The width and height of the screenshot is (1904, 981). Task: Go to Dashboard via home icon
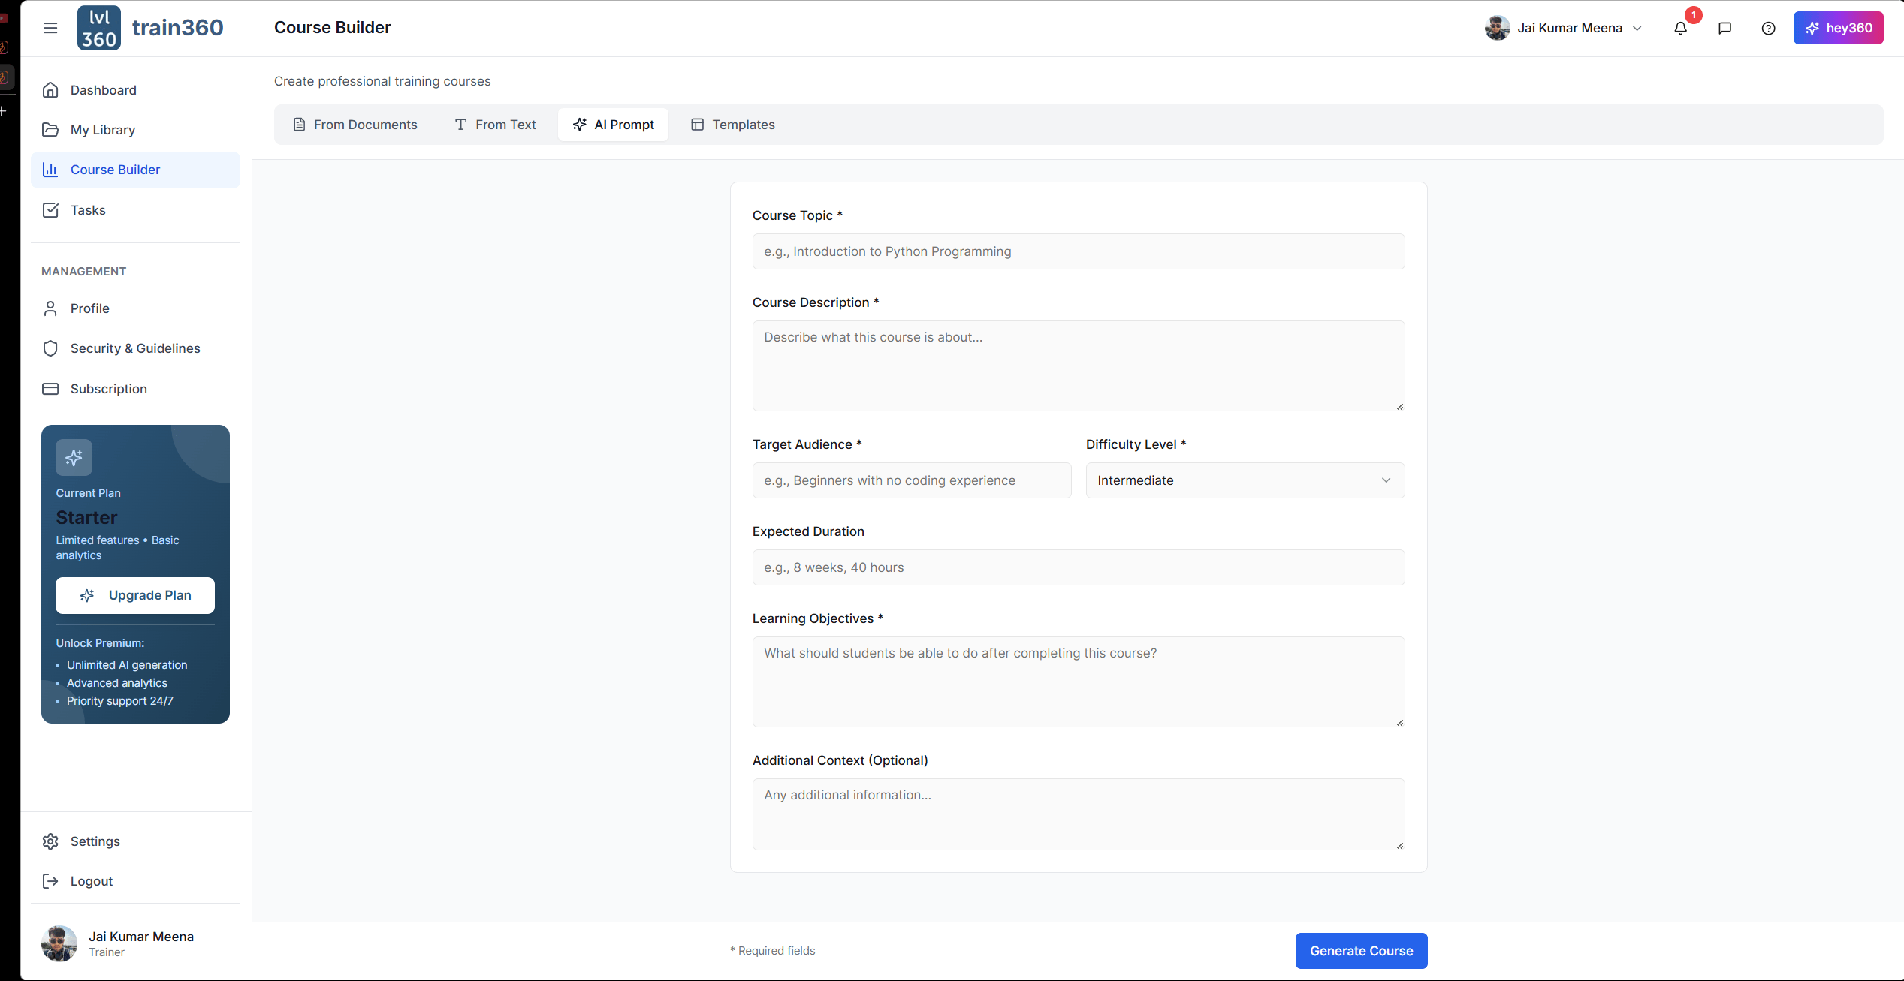pyautogui.click(x=50, y=90)
